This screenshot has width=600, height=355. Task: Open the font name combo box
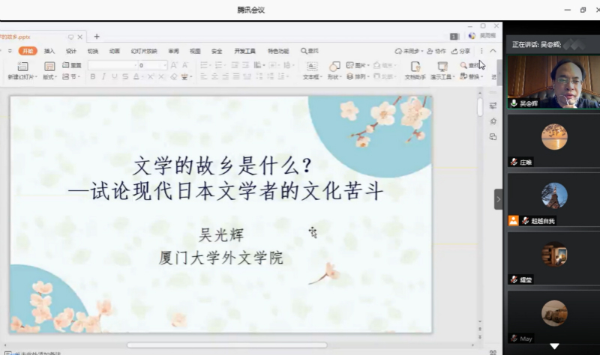(111, 65)
